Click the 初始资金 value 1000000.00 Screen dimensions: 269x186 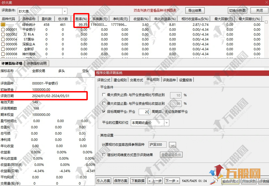pos(41,89)
